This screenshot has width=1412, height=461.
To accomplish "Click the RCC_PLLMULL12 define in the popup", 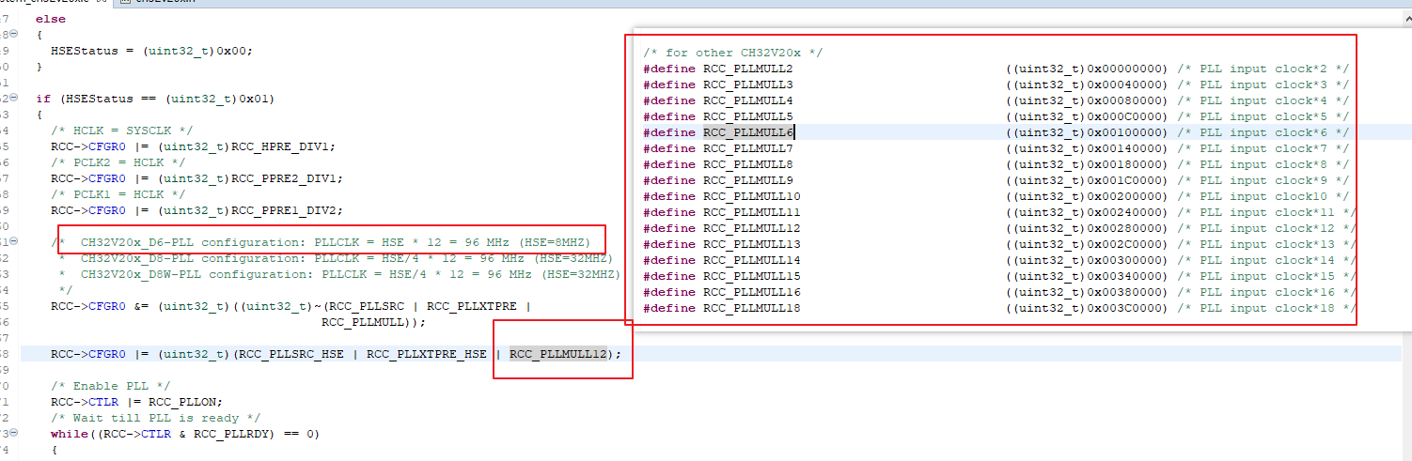I will tap(751, 228).
